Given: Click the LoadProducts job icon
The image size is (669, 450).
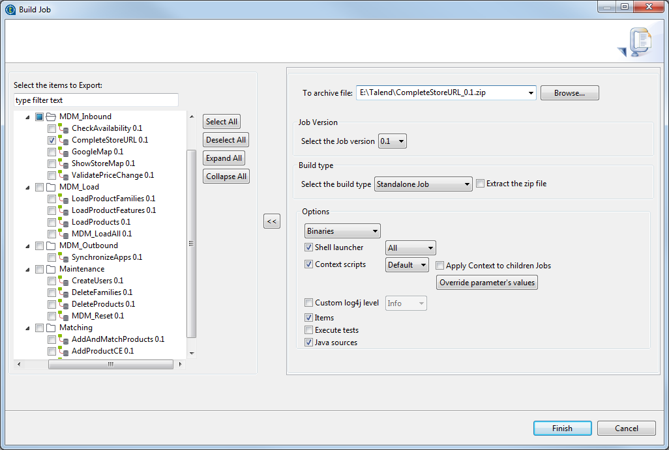Looking at the screenshot, I should [63, 222].
